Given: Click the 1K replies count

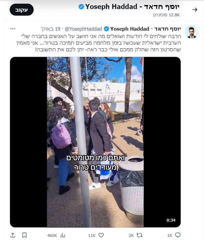Looking at the screenshot, I should pos(170,235).
